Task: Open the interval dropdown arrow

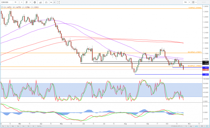Action: tap(22, 2)
